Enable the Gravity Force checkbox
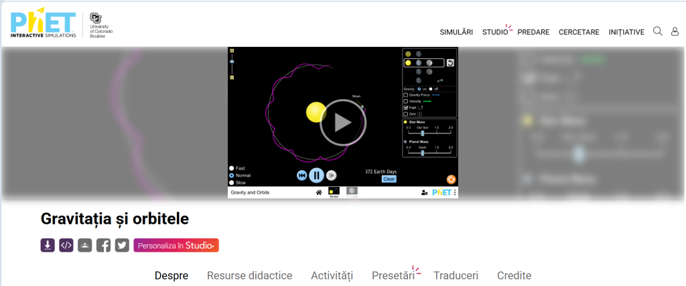This screenshot has width=686, height=286. [x=405, y=95]
